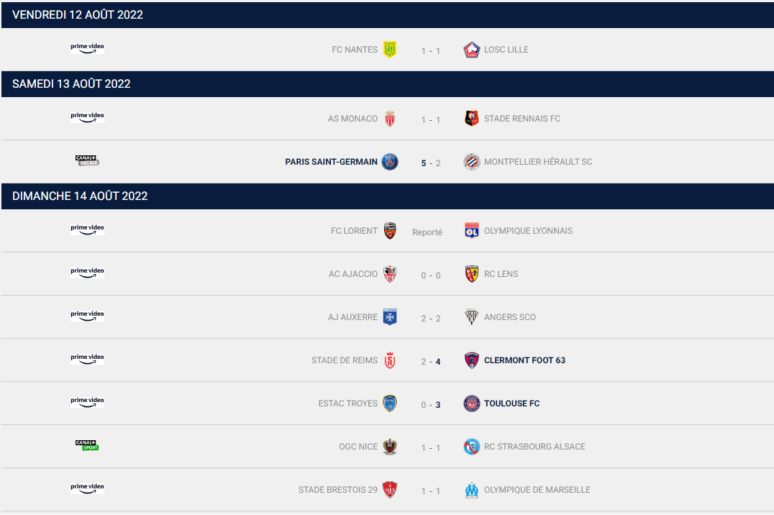Open the RC Strasbourg Alsace team link
The image size is (774, 515).
coord(534,447)
